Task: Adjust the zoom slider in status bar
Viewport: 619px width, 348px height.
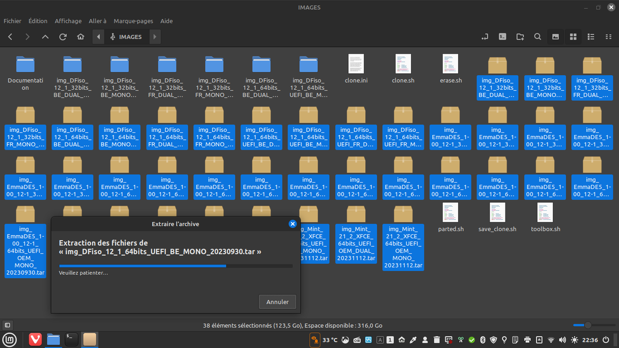Action: point(594,325)
